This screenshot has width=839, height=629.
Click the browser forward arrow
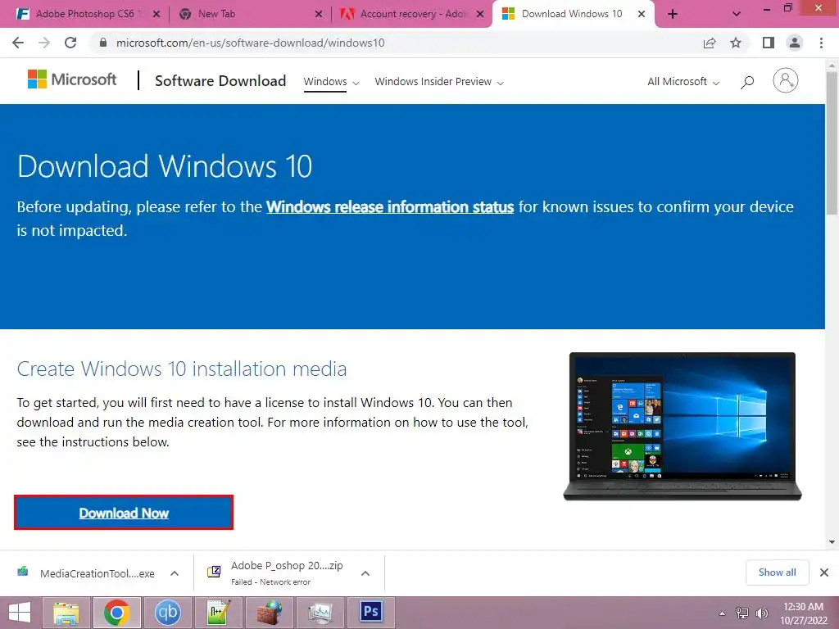point(44,43)
